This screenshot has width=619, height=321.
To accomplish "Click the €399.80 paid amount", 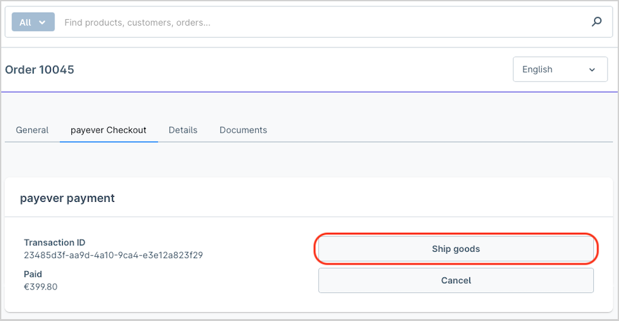I will point(40,286).
